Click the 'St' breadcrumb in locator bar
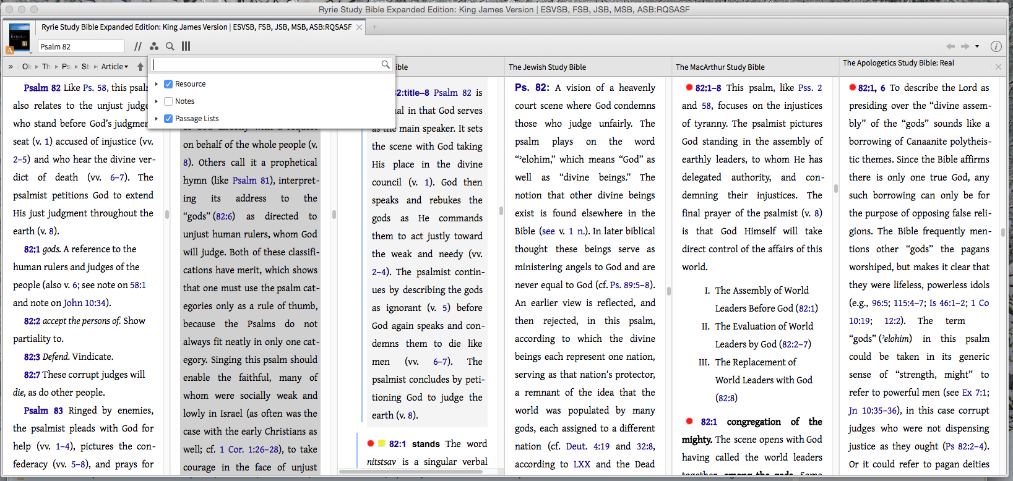The image size is (1013, 481). pyautogui.click(x=85, y=67)
